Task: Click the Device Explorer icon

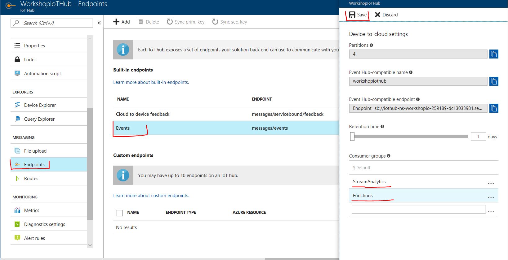Action: (x=17, y=105)
